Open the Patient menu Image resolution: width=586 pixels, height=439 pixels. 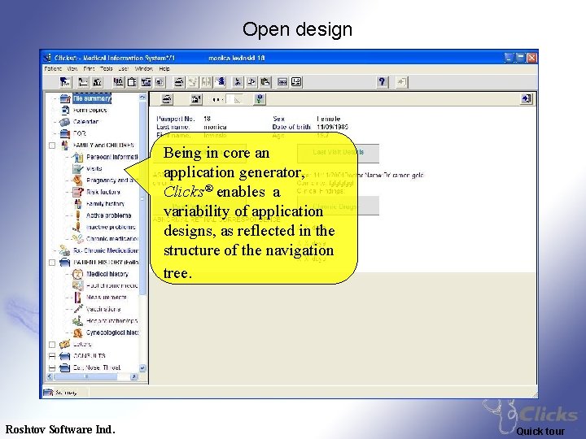(53, 68)
